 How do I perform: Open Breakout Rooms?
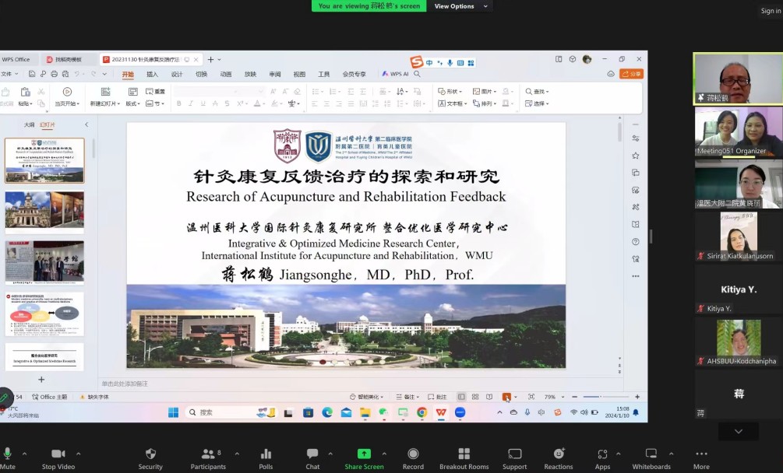[x=464, y=455]
